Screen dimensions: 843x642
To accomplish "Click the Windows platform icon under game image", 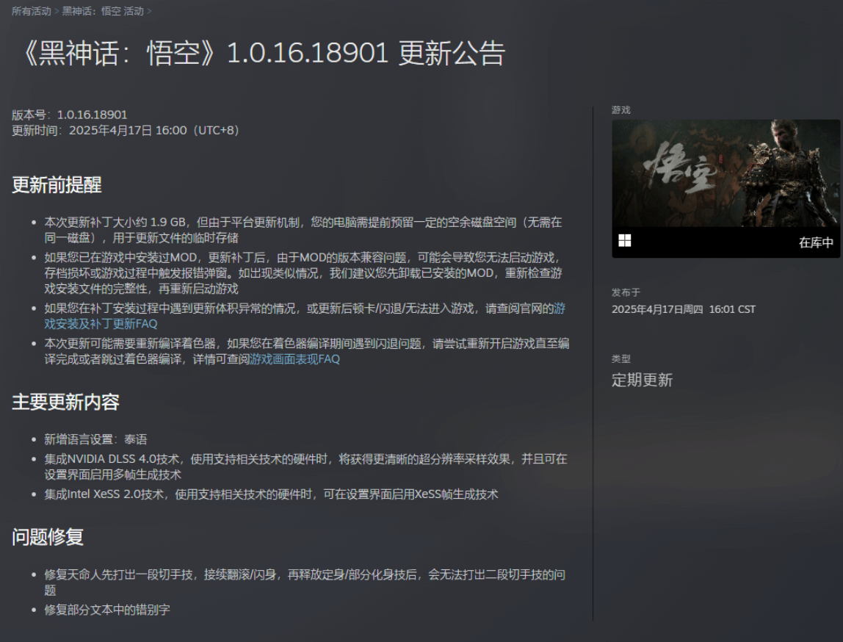I will pos(625,240).
